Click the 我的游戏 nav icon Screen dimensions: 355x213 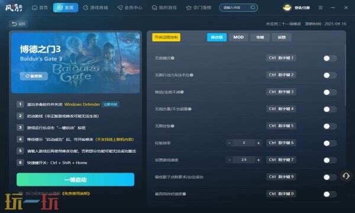154,8
